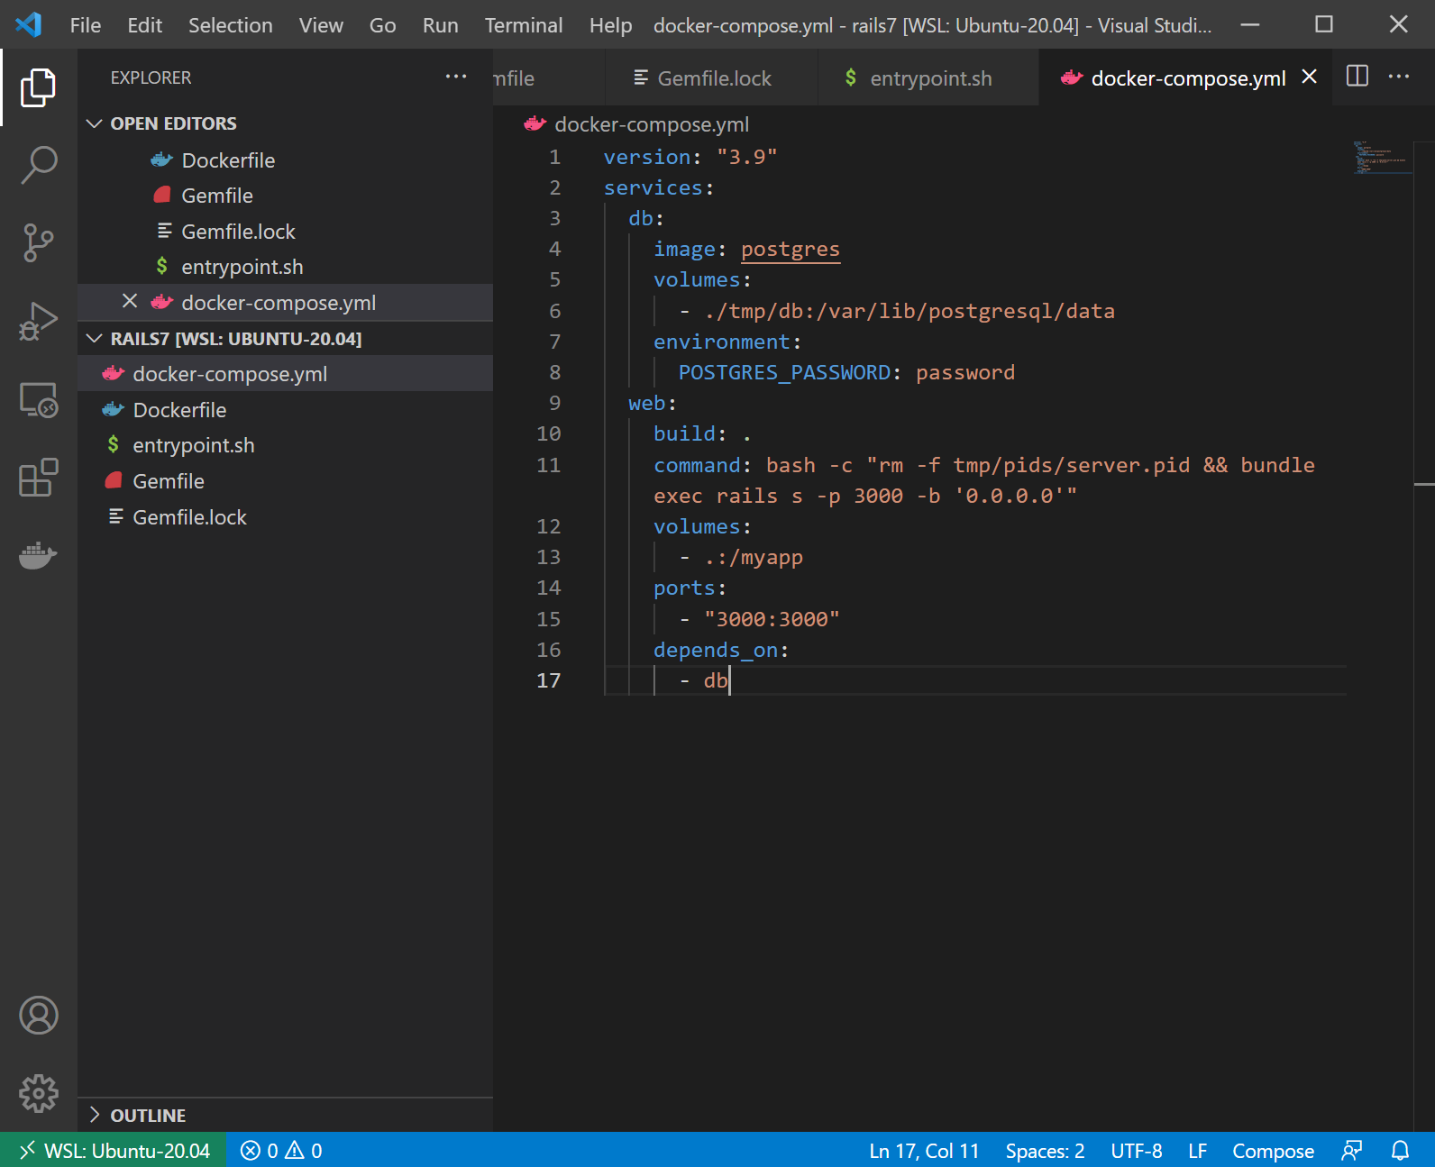Open the Extensions view icon
Screen dimensions: 1435x1167
[38, 478]
